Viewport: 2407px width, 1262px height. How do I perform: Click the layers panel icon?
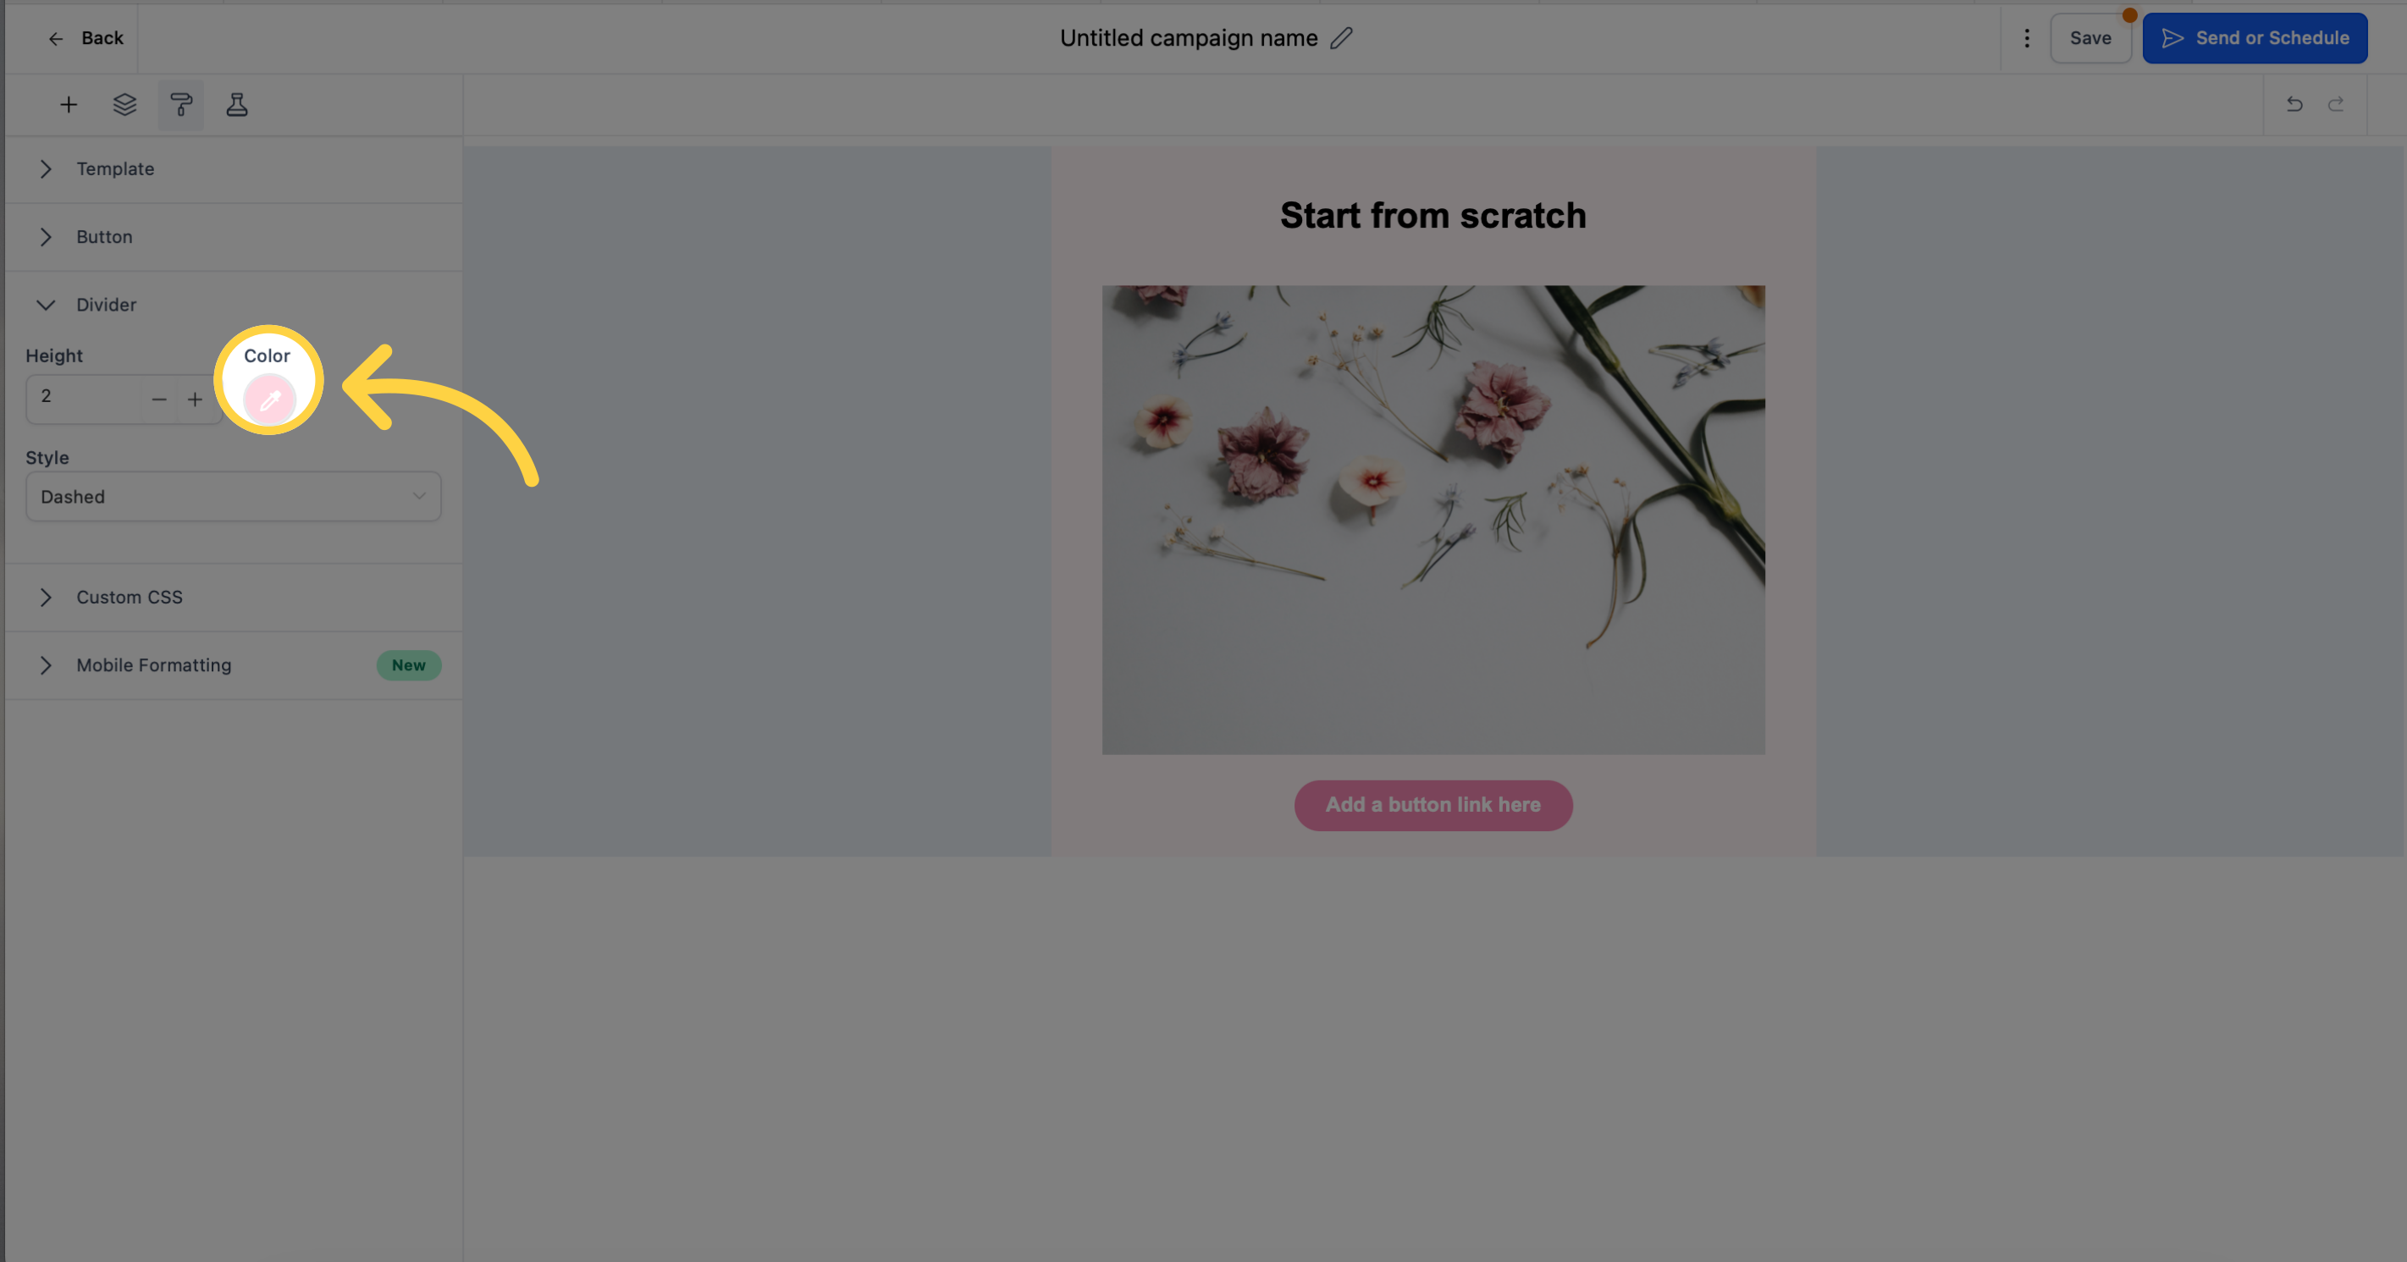point(124,103)
